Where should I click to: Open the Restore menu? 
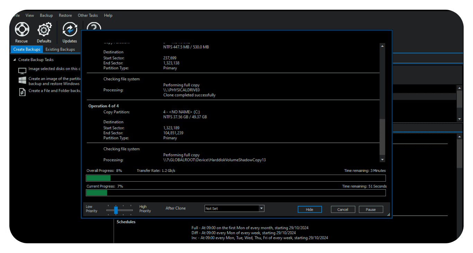click(65, 15)
